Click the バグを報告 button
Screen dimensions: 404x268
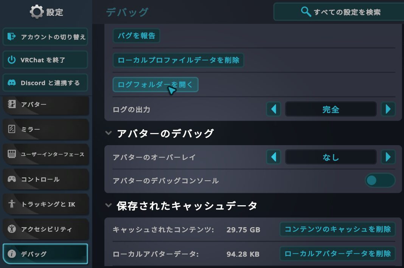[x=137, y=36]
